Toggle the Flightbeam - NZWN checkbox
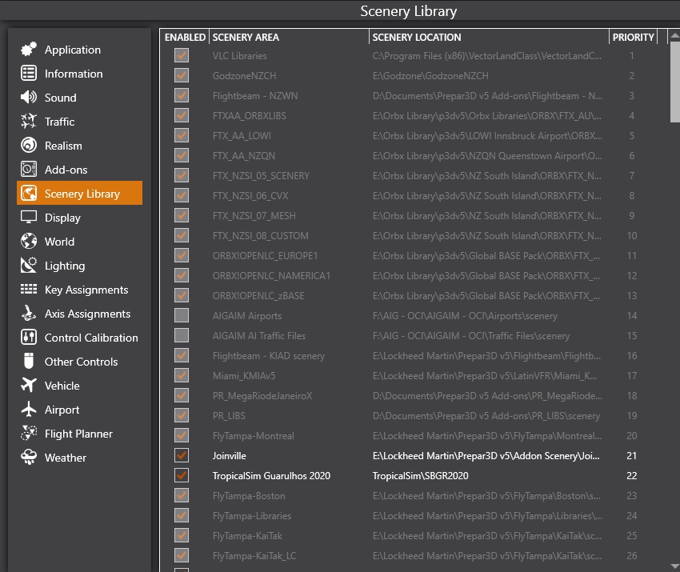680x572 pixels. [182, 95]
